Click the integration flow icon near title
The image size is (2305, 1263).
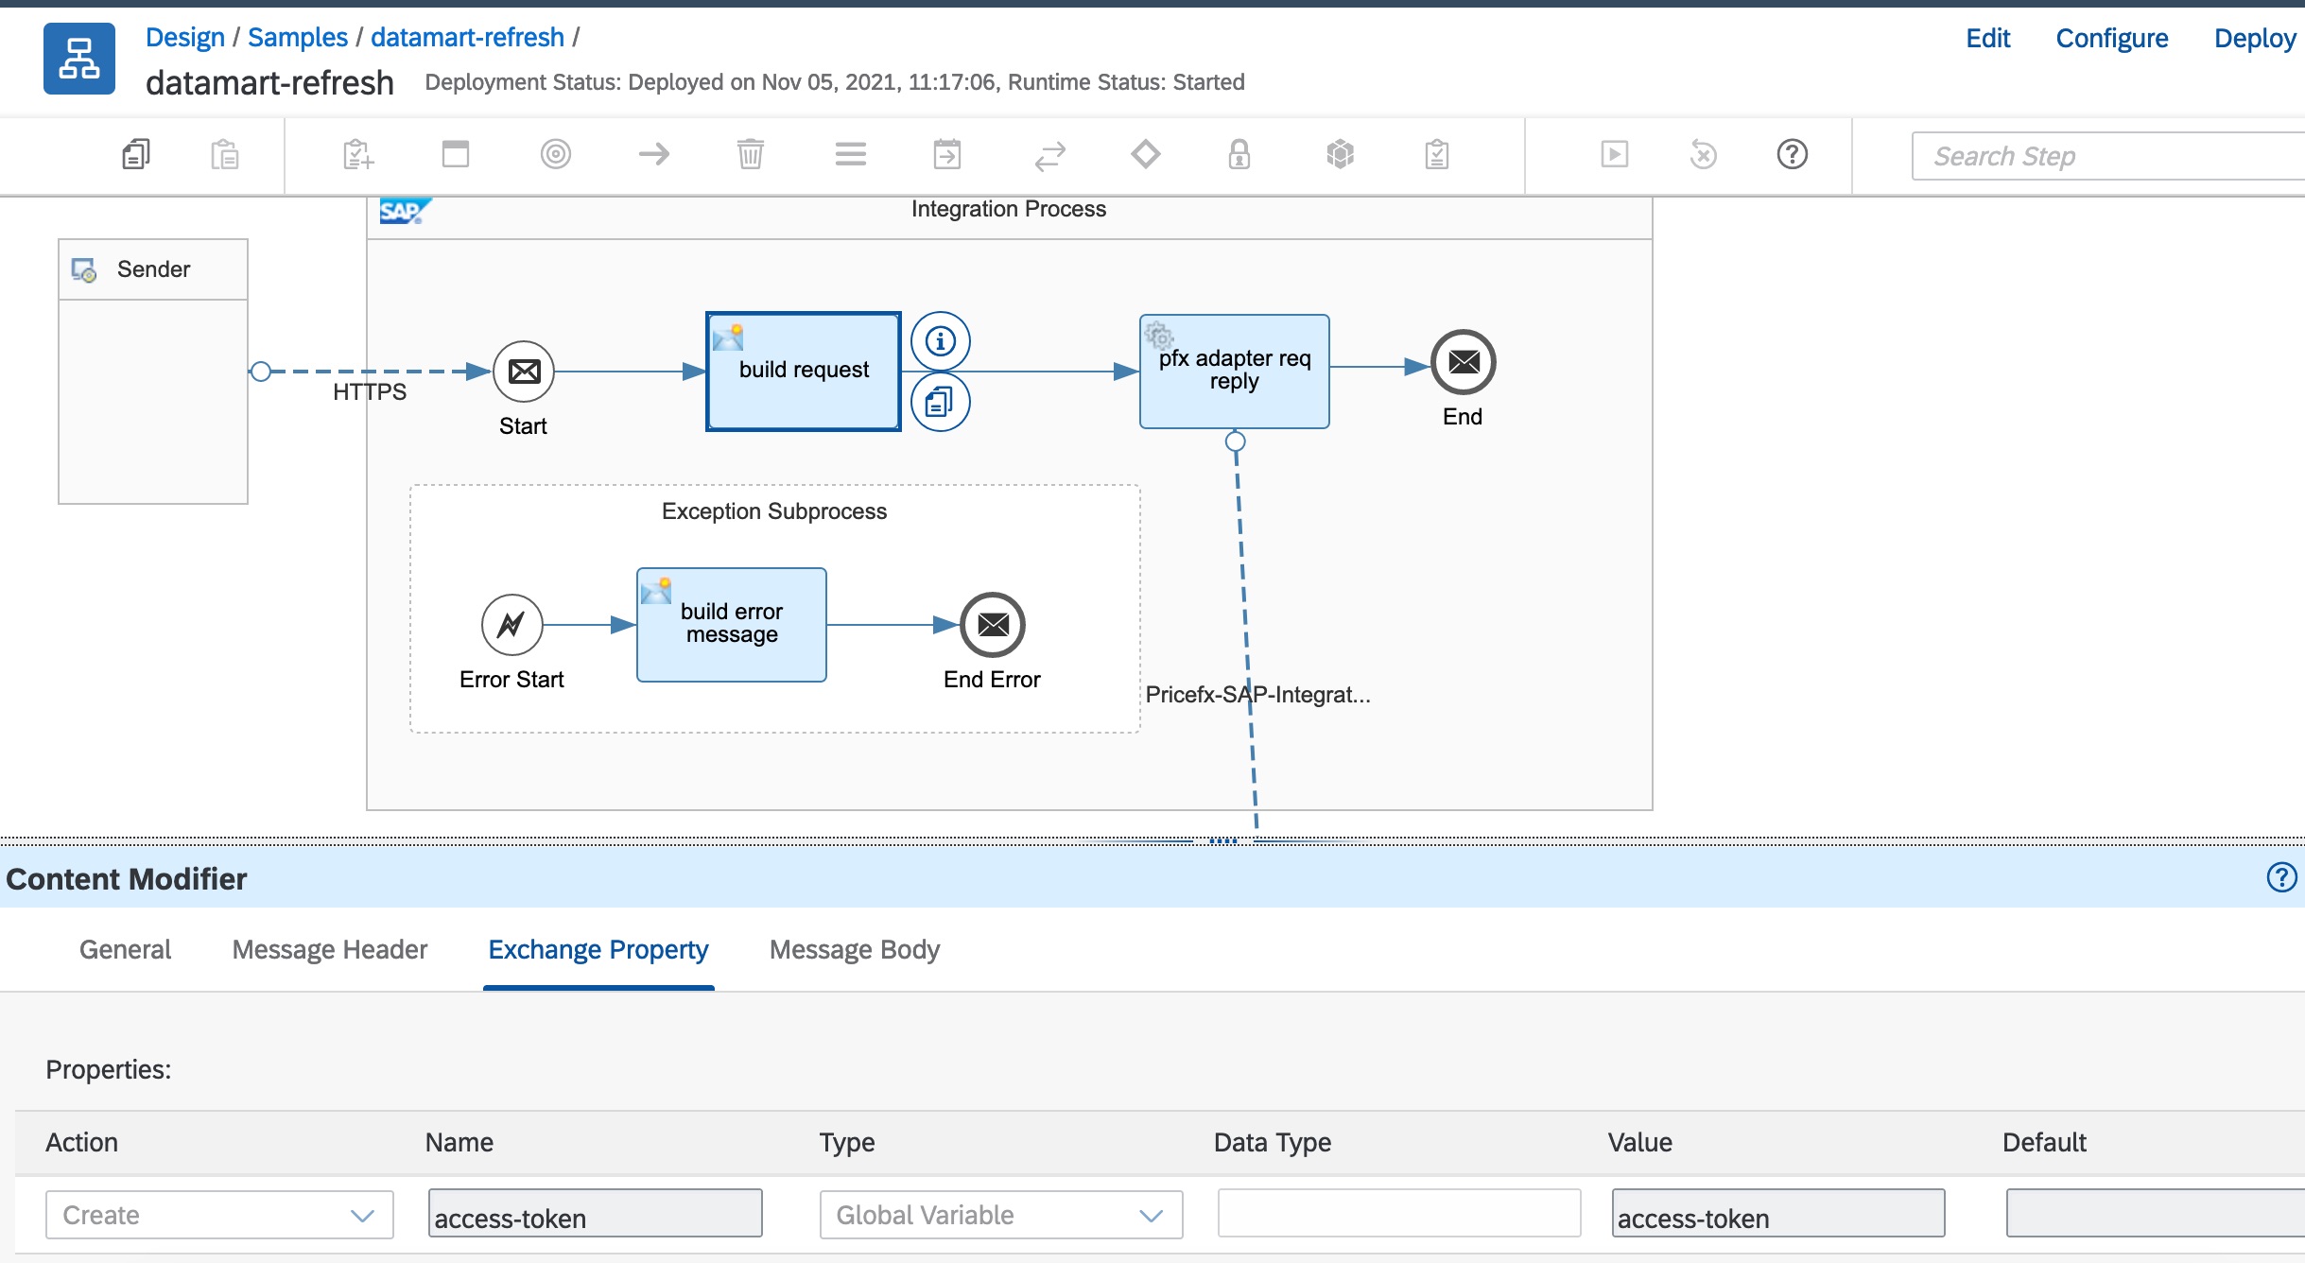(79, 59)
